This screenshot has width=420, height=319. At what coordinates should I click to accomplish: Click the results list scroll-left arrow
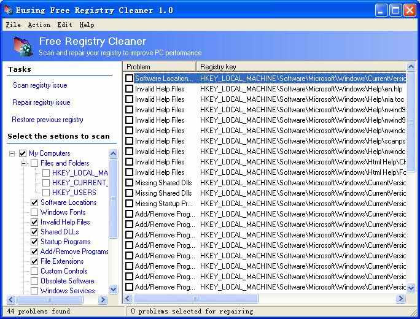point(129,299)
